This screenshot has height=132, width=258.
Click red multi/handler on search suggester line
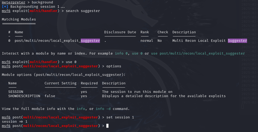point(43,11)
